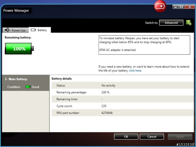Switch to the Power Use tab
This screenshot has height=147, width=196.
pos(15,30)
